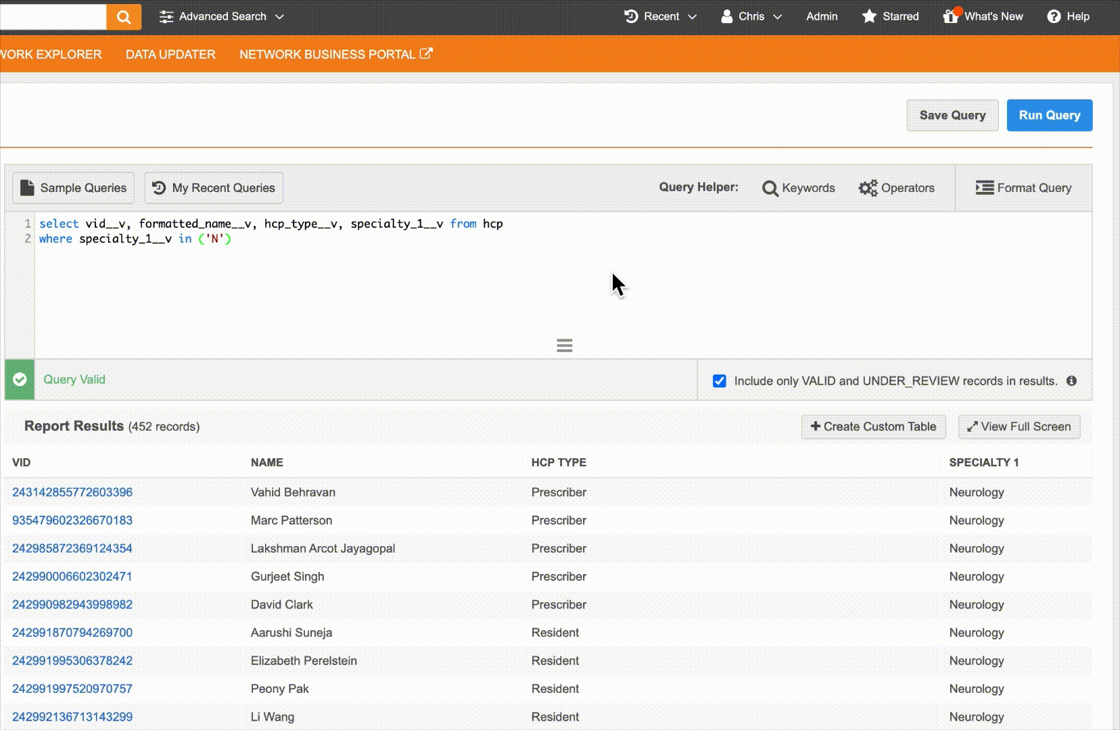This screenshot has width=1120, height=730.
Task: Open Starred items via star icon
Action: pyautogui.click(x=869, y=16)
